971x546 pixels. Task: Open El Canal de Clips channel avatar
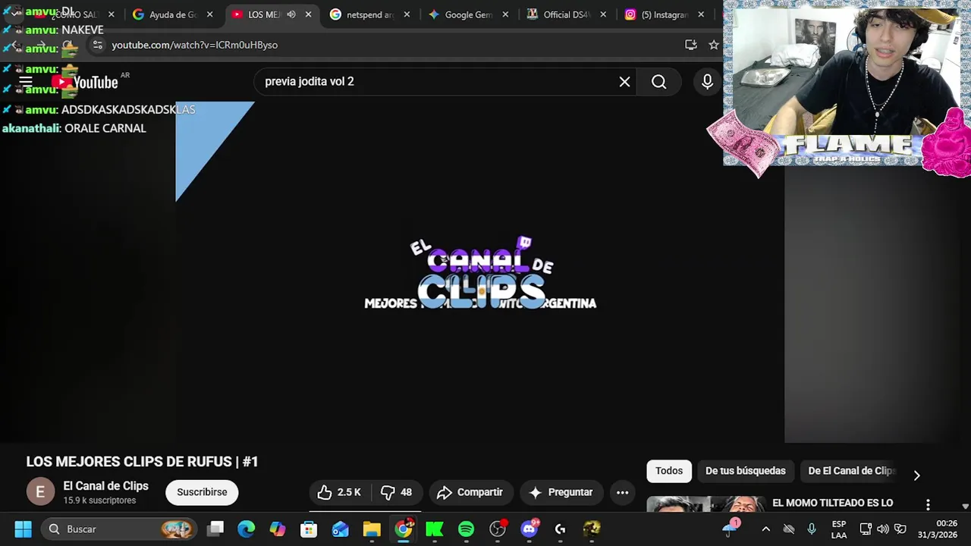[x=40, y=491]
